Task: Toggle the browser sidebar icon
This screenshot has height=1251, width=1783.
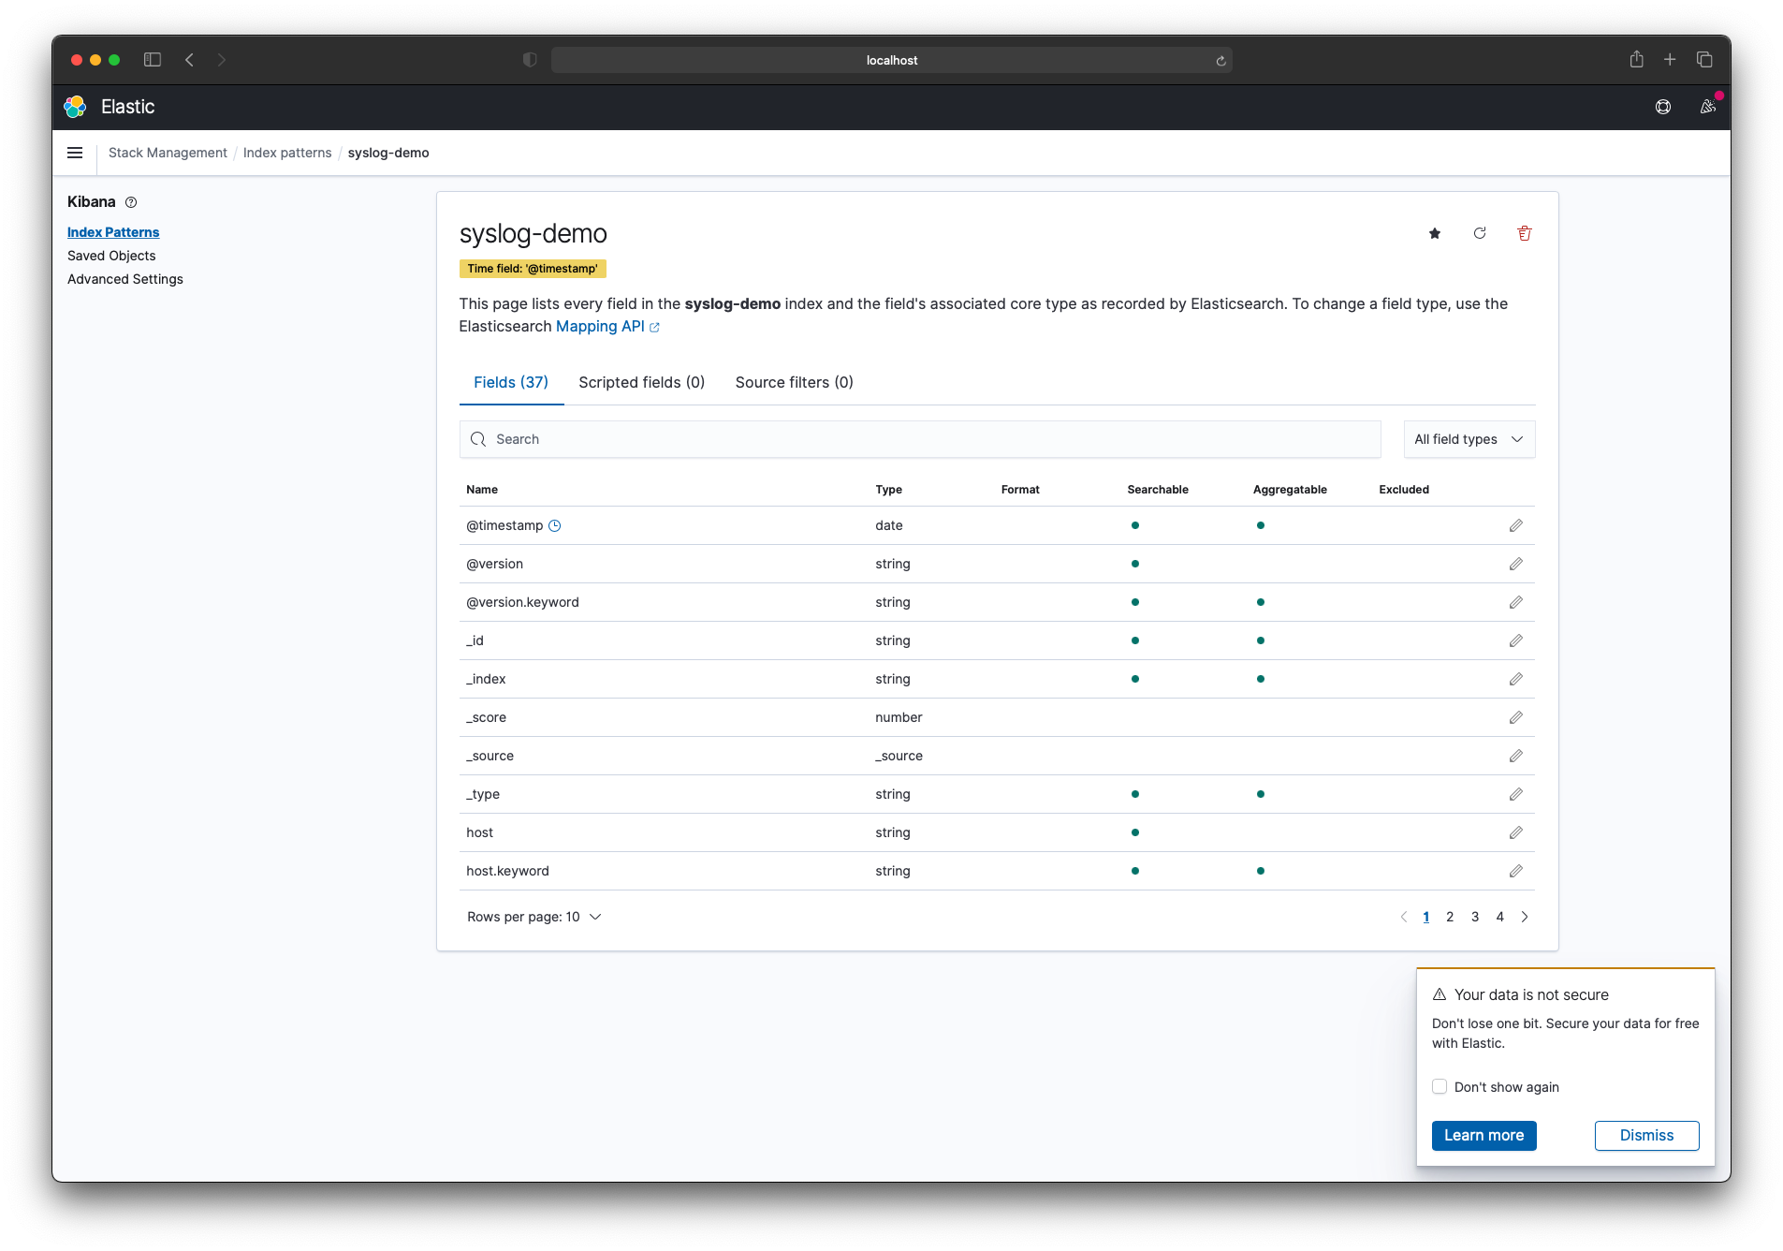Action: [x=153, y=60]
